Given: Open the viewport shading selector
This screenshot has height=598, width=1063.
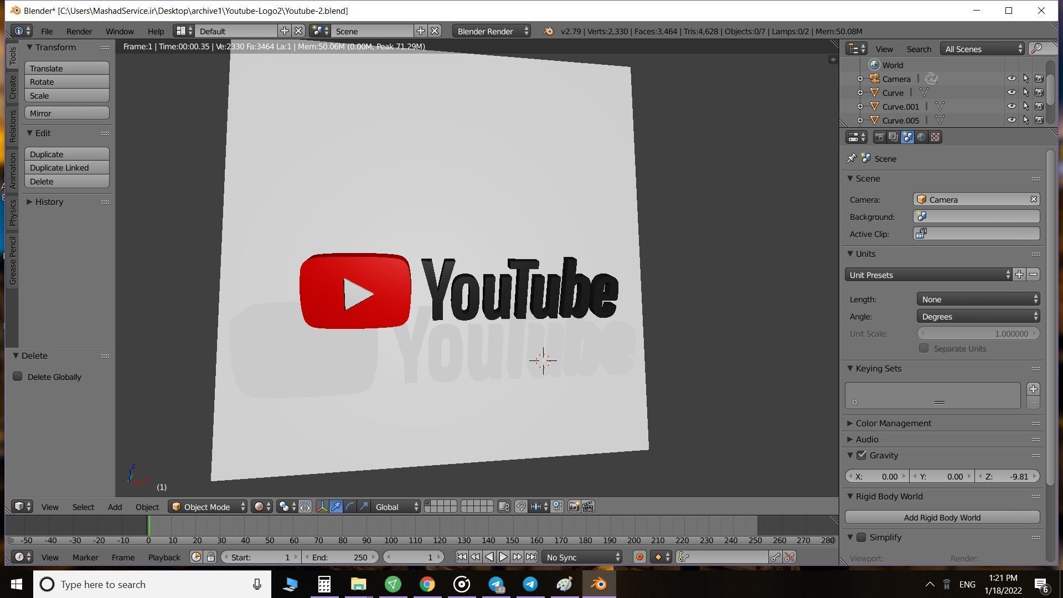Looking at the screenshot, I should [262, 507].
